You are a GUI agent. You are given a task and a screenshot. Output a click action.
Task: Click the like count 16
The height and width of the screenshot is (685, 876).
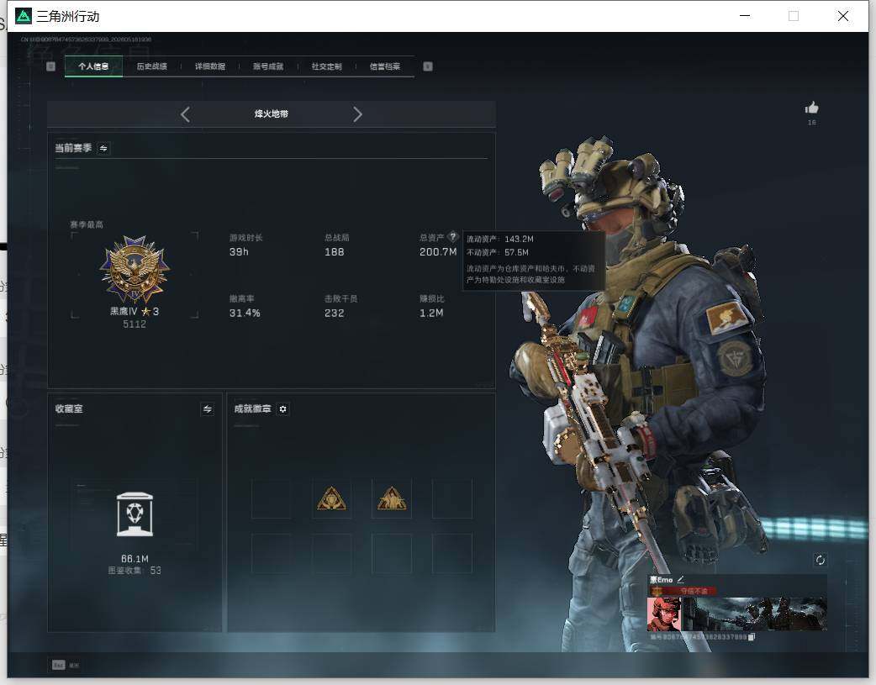coord(812,123)
